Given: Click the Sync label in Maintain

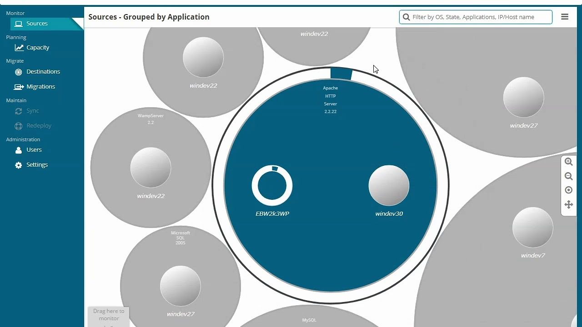Looking at the screenshot, I should click(33, 111).
